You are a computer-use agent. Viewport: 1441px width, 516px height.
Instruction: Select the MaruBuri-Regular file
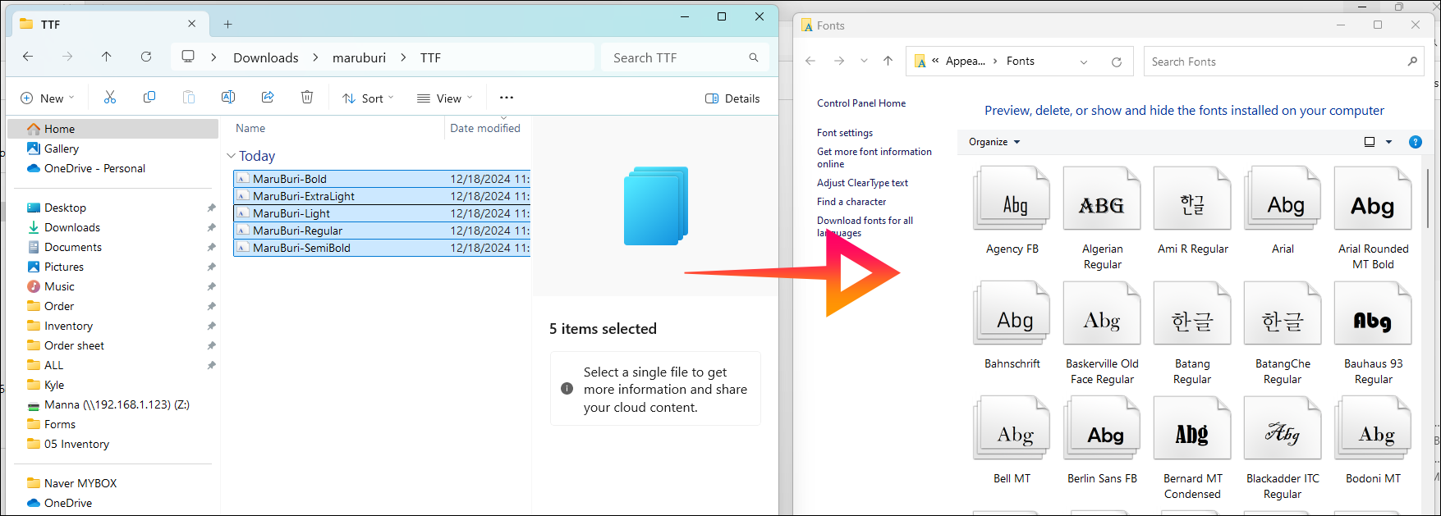coord(382,231)
